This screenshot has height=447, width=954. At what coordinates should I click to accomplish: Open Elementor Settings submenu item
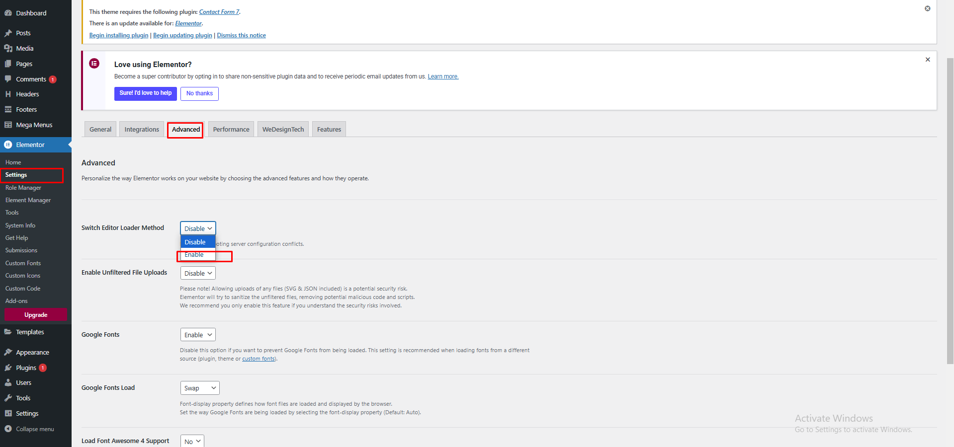click(x=16, y=175)
